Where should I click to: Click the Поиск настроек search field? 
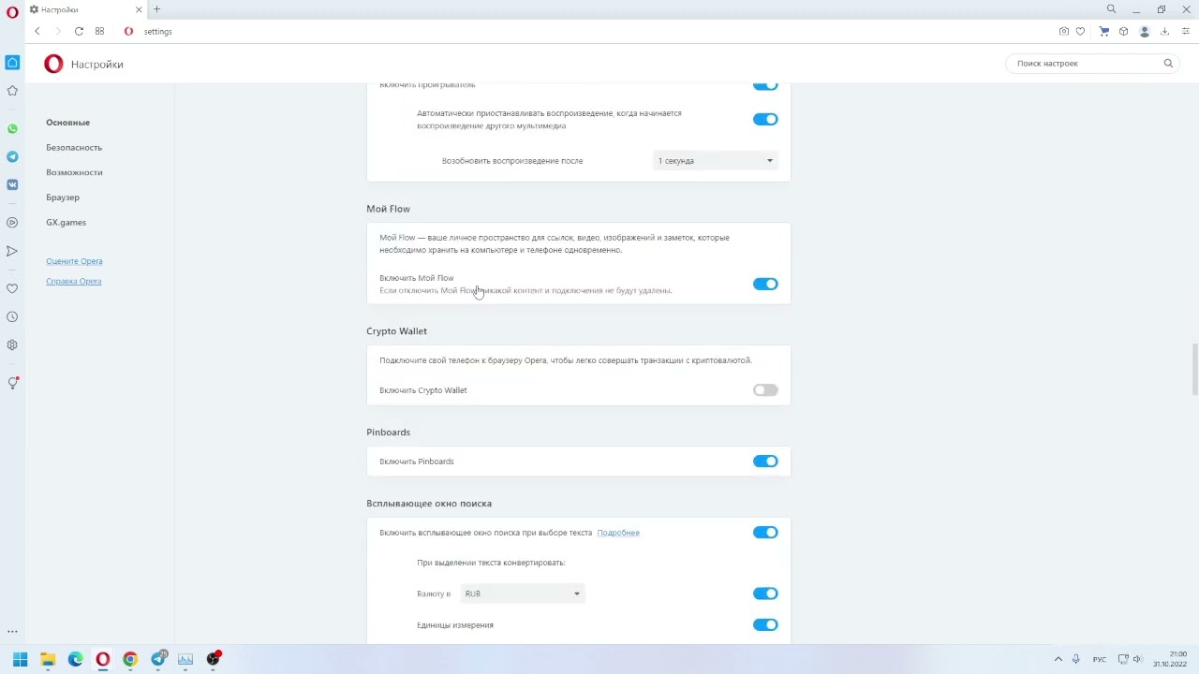click(1092, 64)
